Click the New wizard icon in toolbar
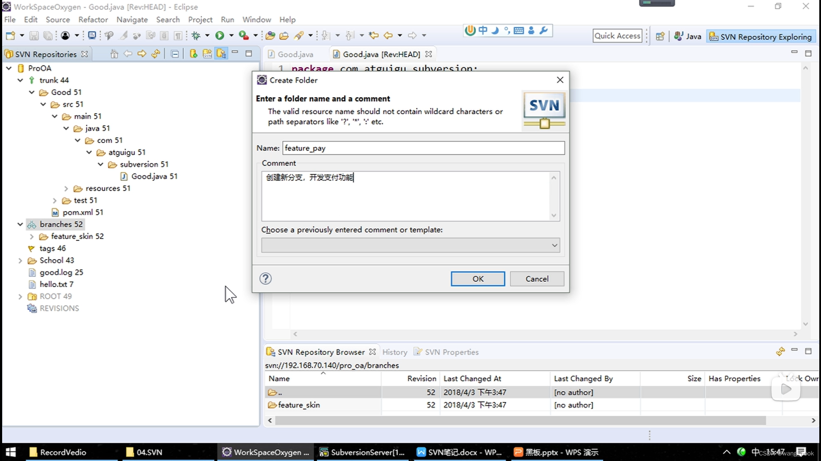This screenshot has height=461, width=821. pyautogui.click(x=10, y=35)
